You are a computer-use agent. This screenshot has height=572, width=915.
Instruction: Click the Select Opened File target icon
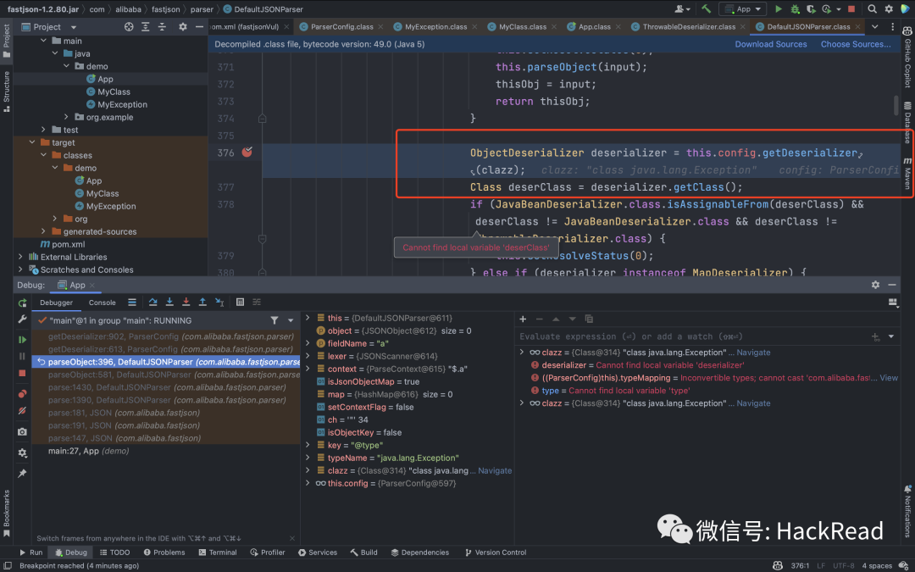tap(129, 27)
